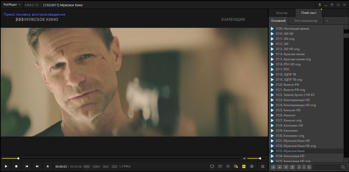Select playlist item 0131. Мужское Кино HD
The height and width of the screenshot is (172, 349).
(x=306, y=141)
